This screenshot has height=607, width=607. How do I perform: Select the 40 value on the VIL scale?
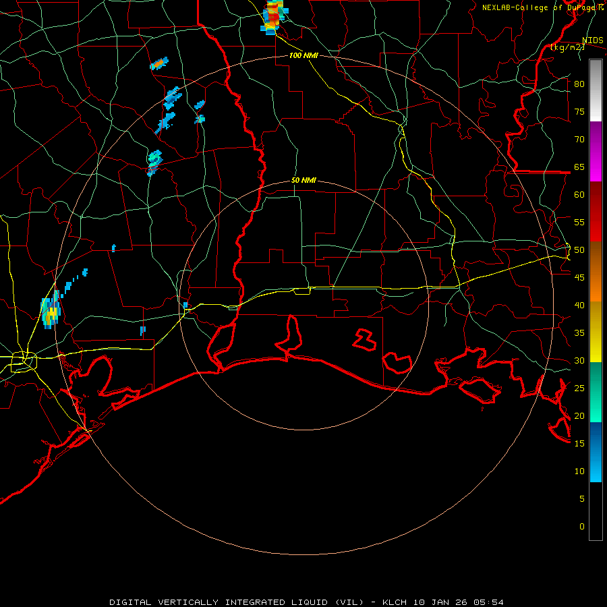579,305
